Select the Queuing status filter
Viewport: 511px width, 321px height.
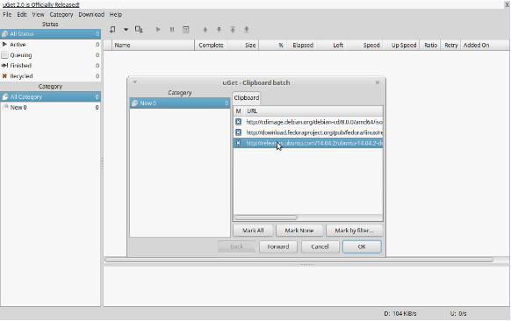click(x=51, y=55)
